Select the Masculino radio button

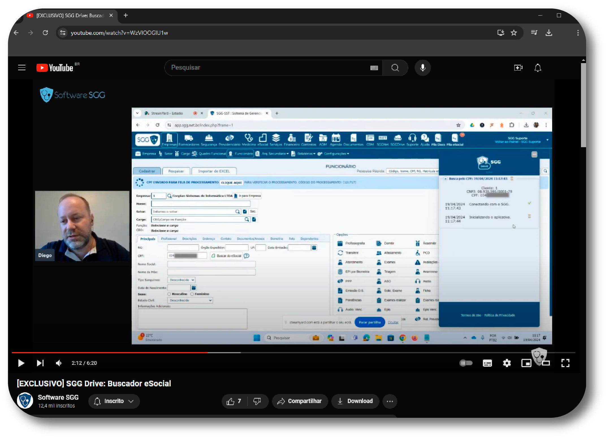tap(169, 294)
